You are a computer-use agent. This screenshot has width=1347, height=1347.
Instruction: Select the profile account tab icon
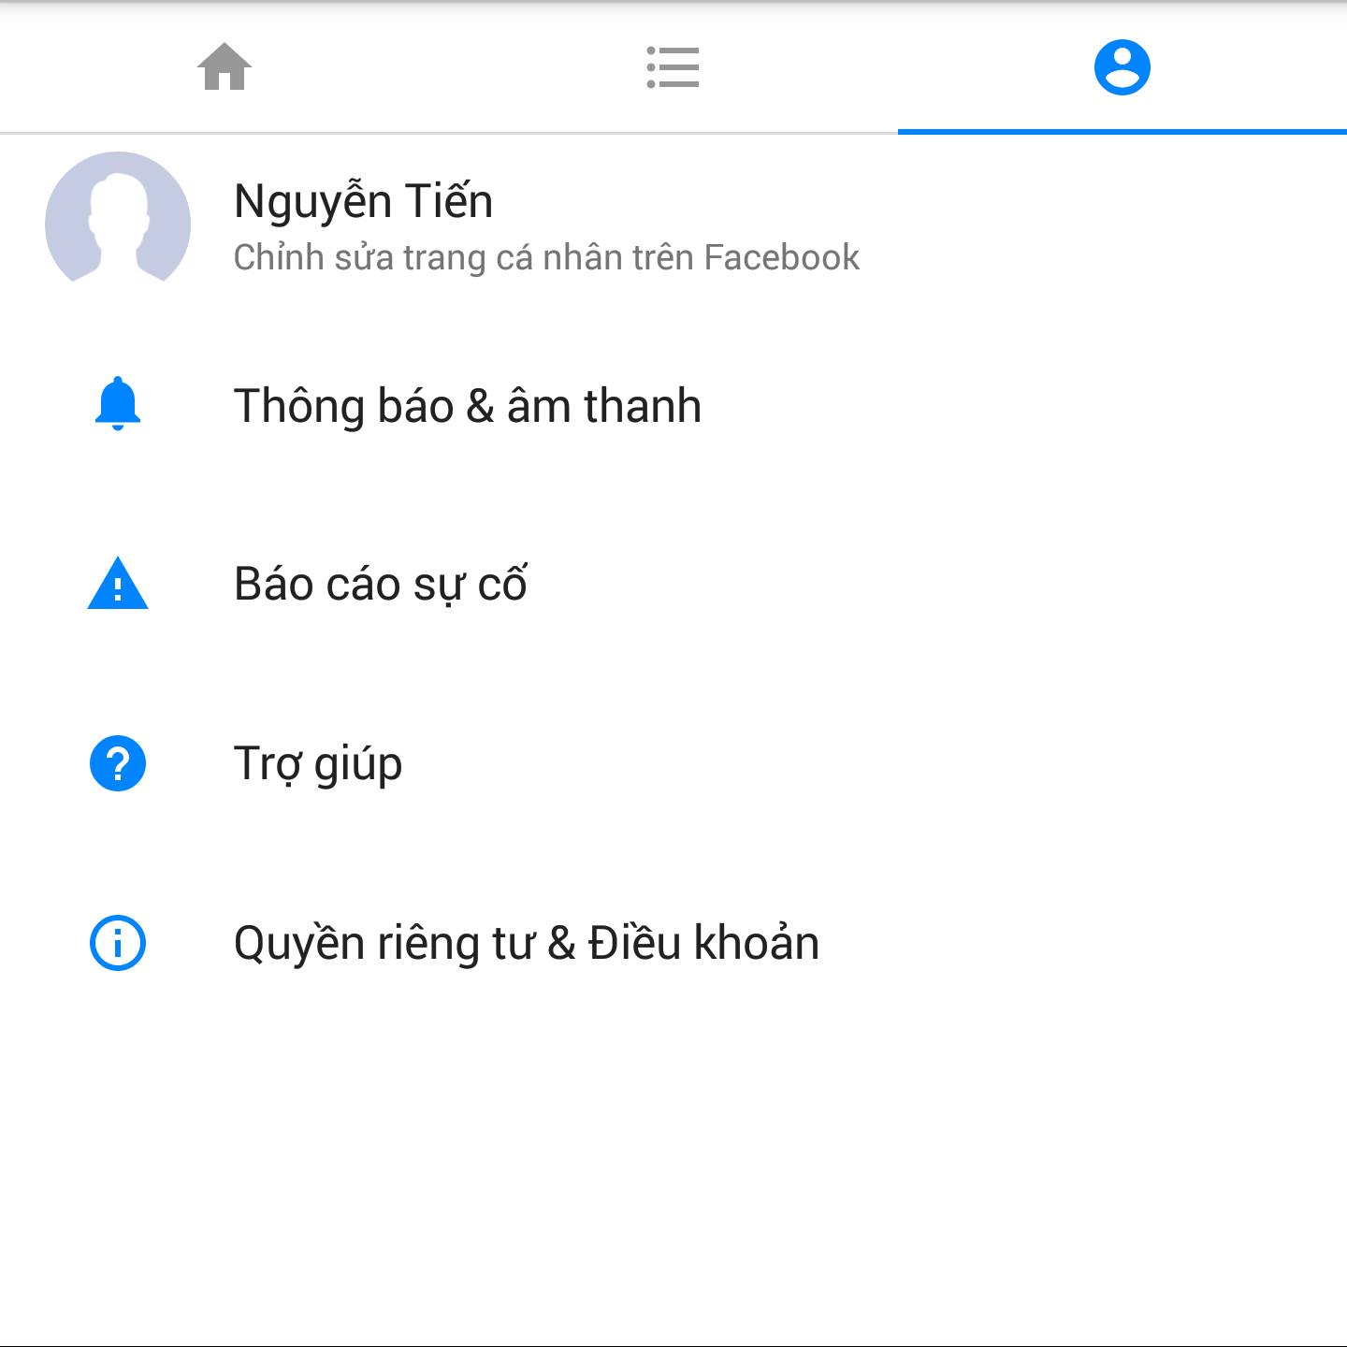point(1122,67)
